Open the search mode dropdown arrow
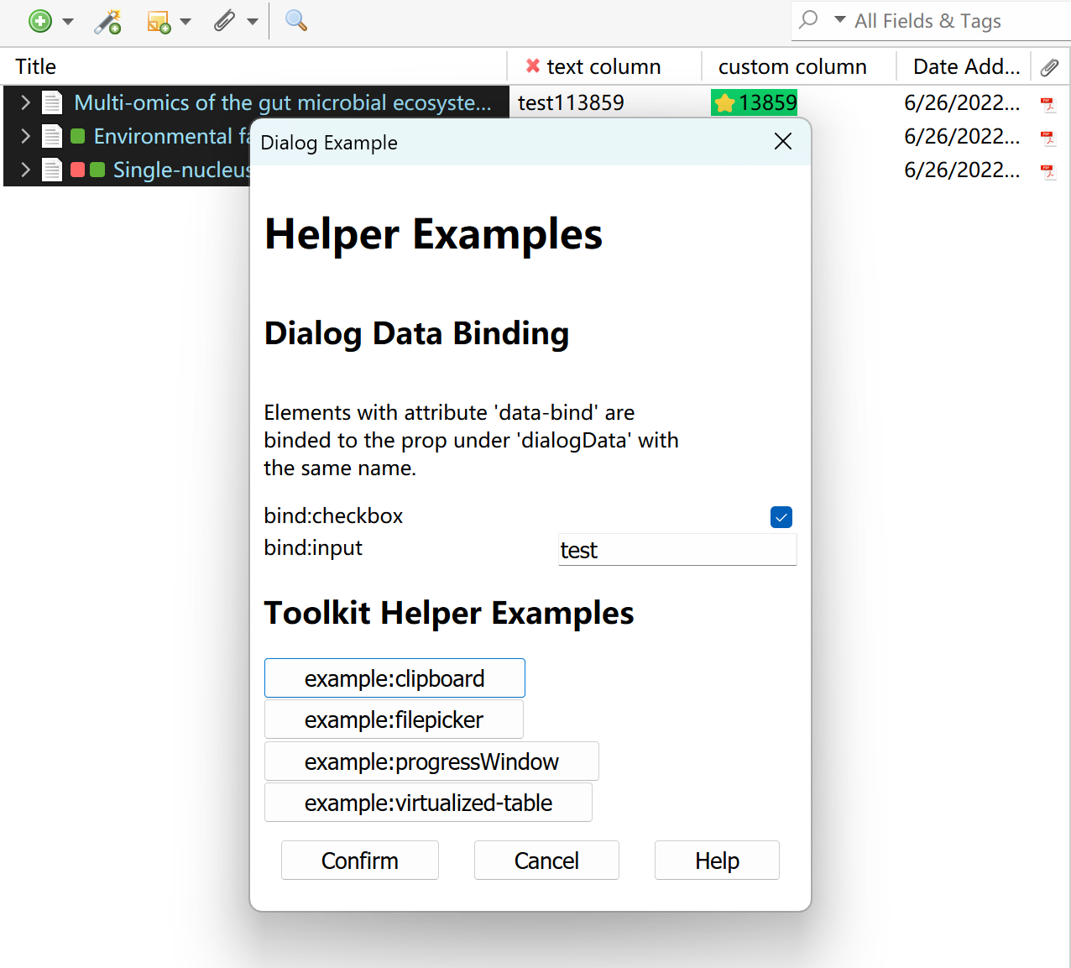Viewport: 1071px width, 968px height. [839, 19]
